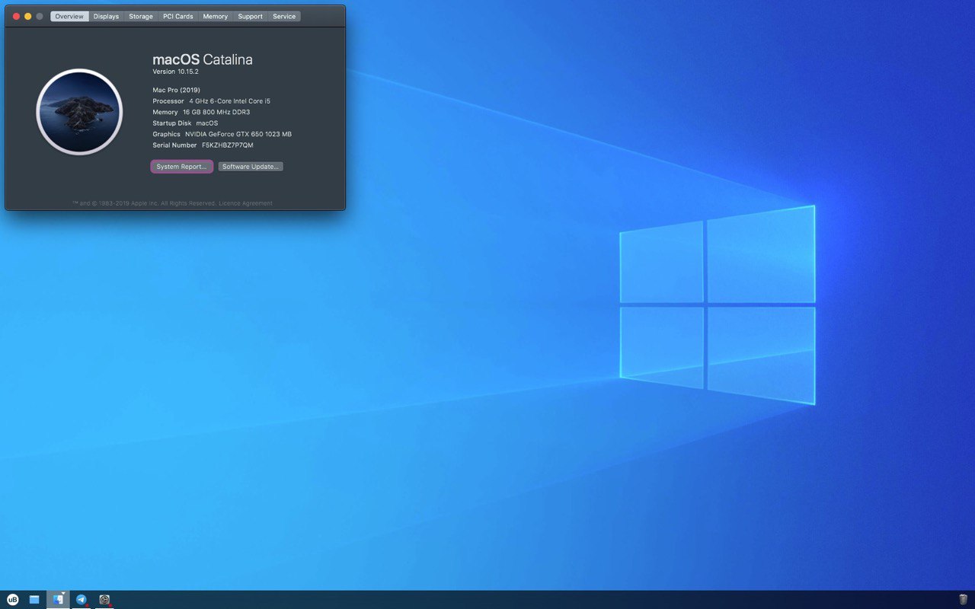Click the Version 10.15.2 text

[175, 72]
